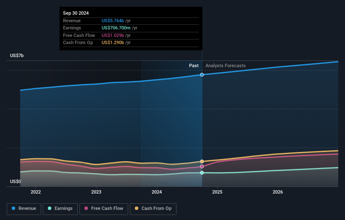Image resolution: width=345 pixels, height=220 pixels.
Task: Click the Past section label
Action: tap(194, 65)
